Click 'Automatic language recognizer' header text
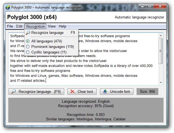This screenshot has width=174, height=133. click(139, 17)
